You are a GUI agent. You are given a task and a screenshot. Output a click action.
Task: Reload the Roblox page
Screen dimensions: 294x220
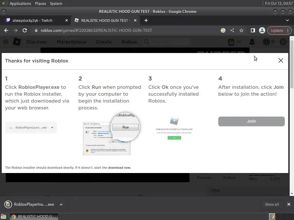pos(25,30)
